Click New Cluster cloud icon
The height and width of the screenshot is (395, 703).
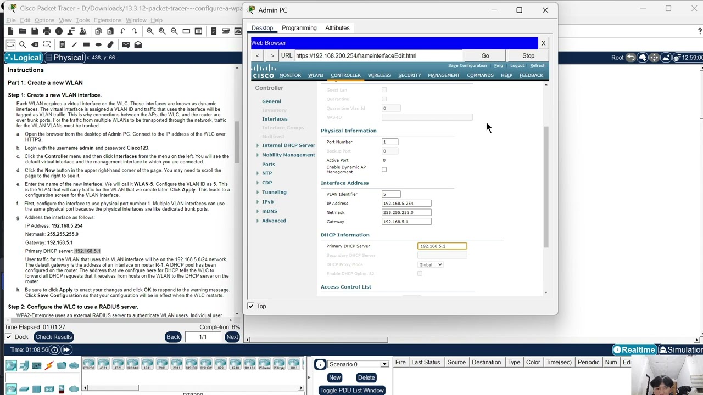tap(642, 58)
